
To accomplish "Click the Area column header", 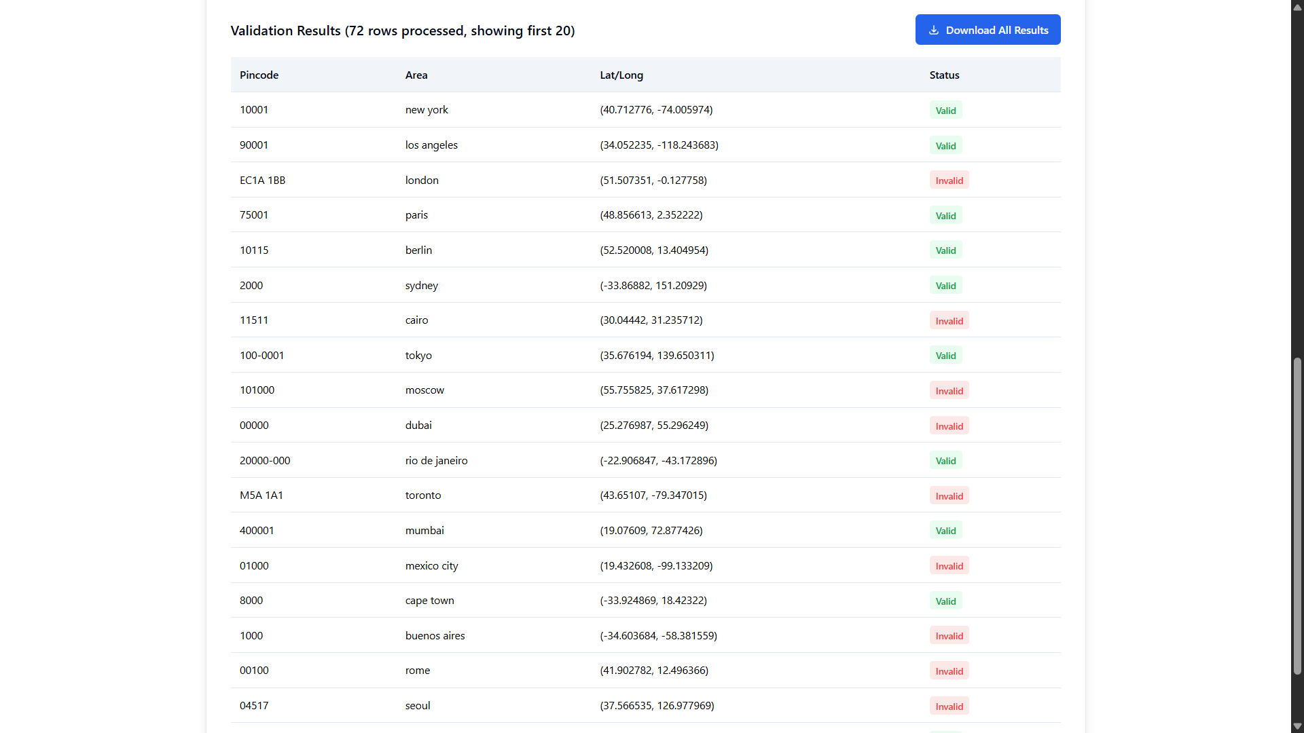I will point(416,75).
